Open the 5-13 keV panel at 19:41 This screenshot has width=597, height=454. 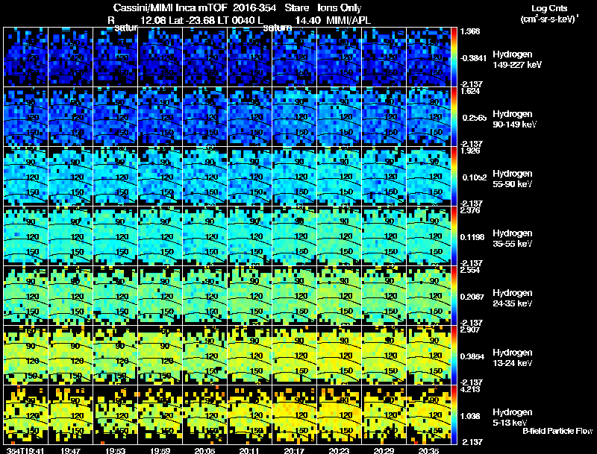pyautogui.click(x=25, y=415)
